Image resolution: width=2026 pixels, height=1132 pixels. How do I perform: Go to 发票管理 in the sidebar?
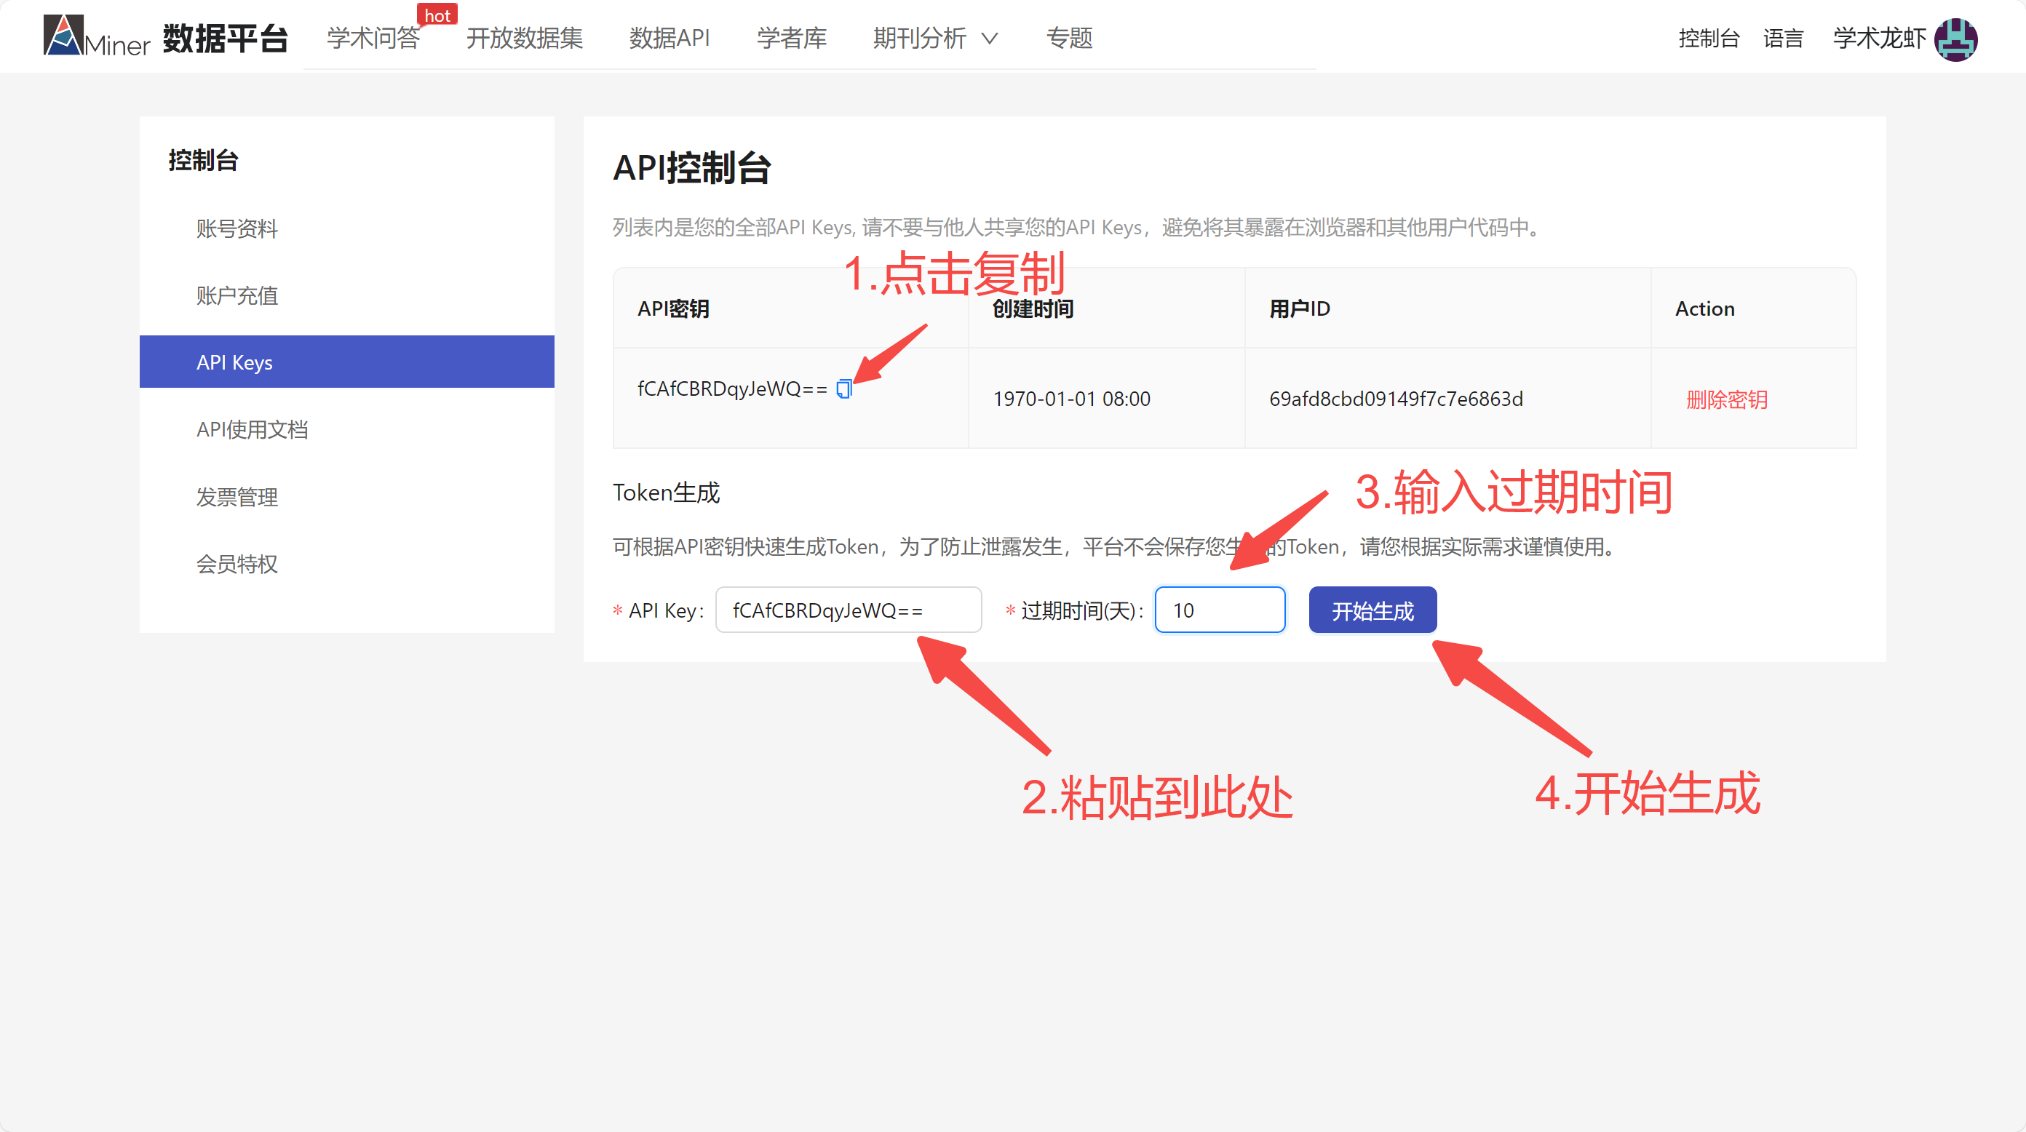(237, 497)
